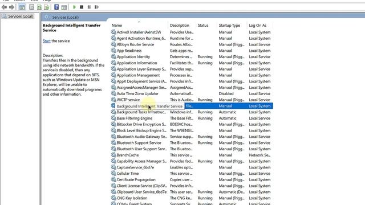Start the service with green play icon
Image resolution: width=365 pixels, height=205 pixels.
[x=75, y=7]
